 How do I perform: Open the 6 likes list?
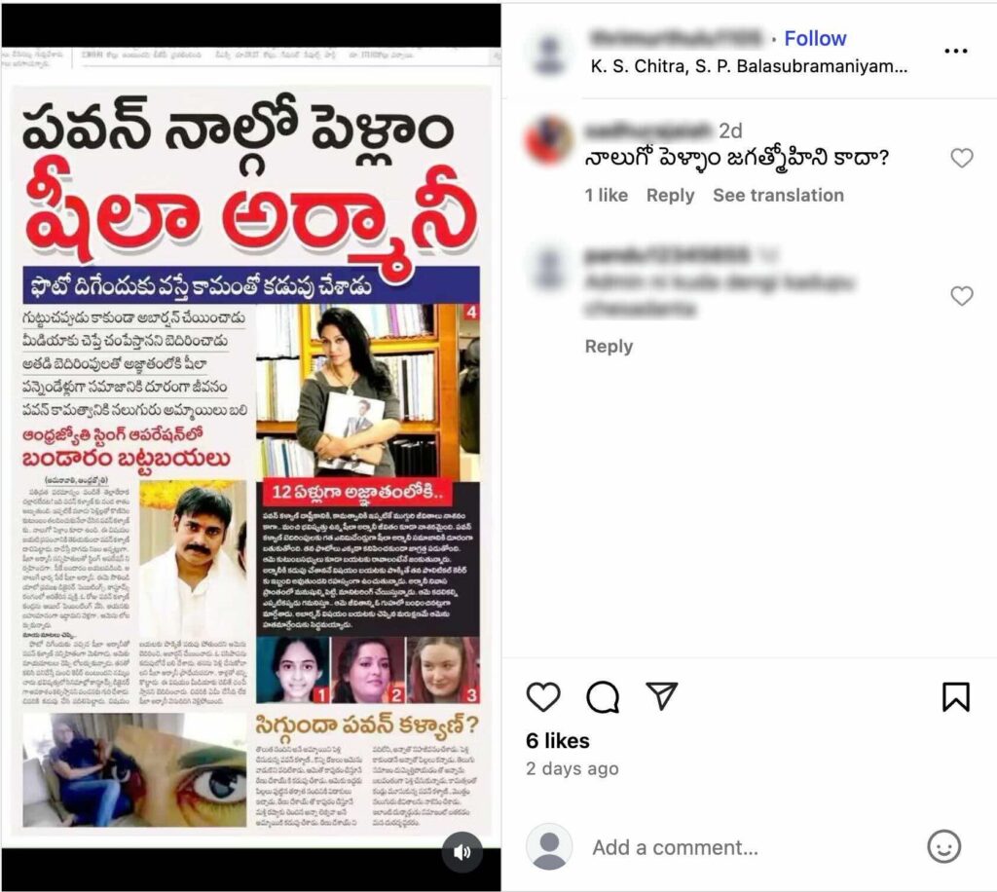coord(558,741)
